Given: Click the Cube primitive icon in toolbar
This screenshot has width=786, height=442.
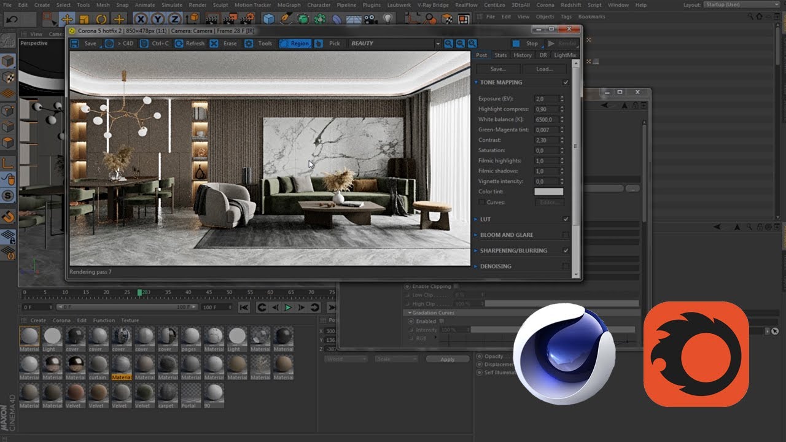Looking at the screenshot, I should coord(268,20).
